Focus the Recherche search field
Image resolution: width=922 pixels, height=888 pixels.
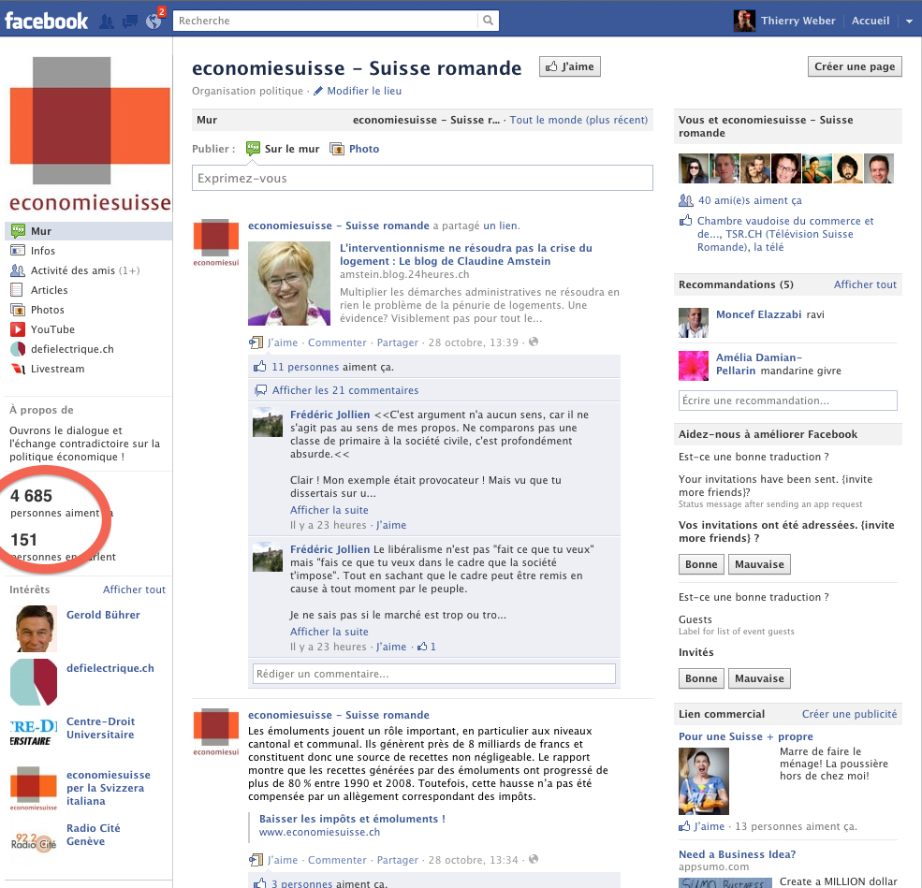click(x=327, y=21)
